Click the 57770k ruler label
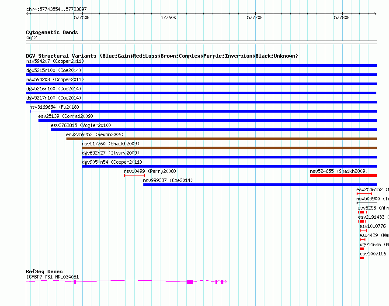The height and width of the screenshot is (306, 389). pyautogui.click(x=255, y=17)
